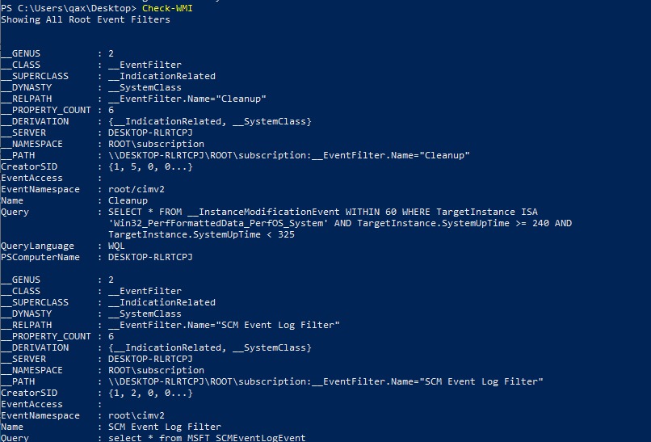Image resolution: width=651 pixels, height=442 pixels.
Task: Click the CreatorSID {1, 5, 0, 0...} value
Action: (x=150, y=166)
